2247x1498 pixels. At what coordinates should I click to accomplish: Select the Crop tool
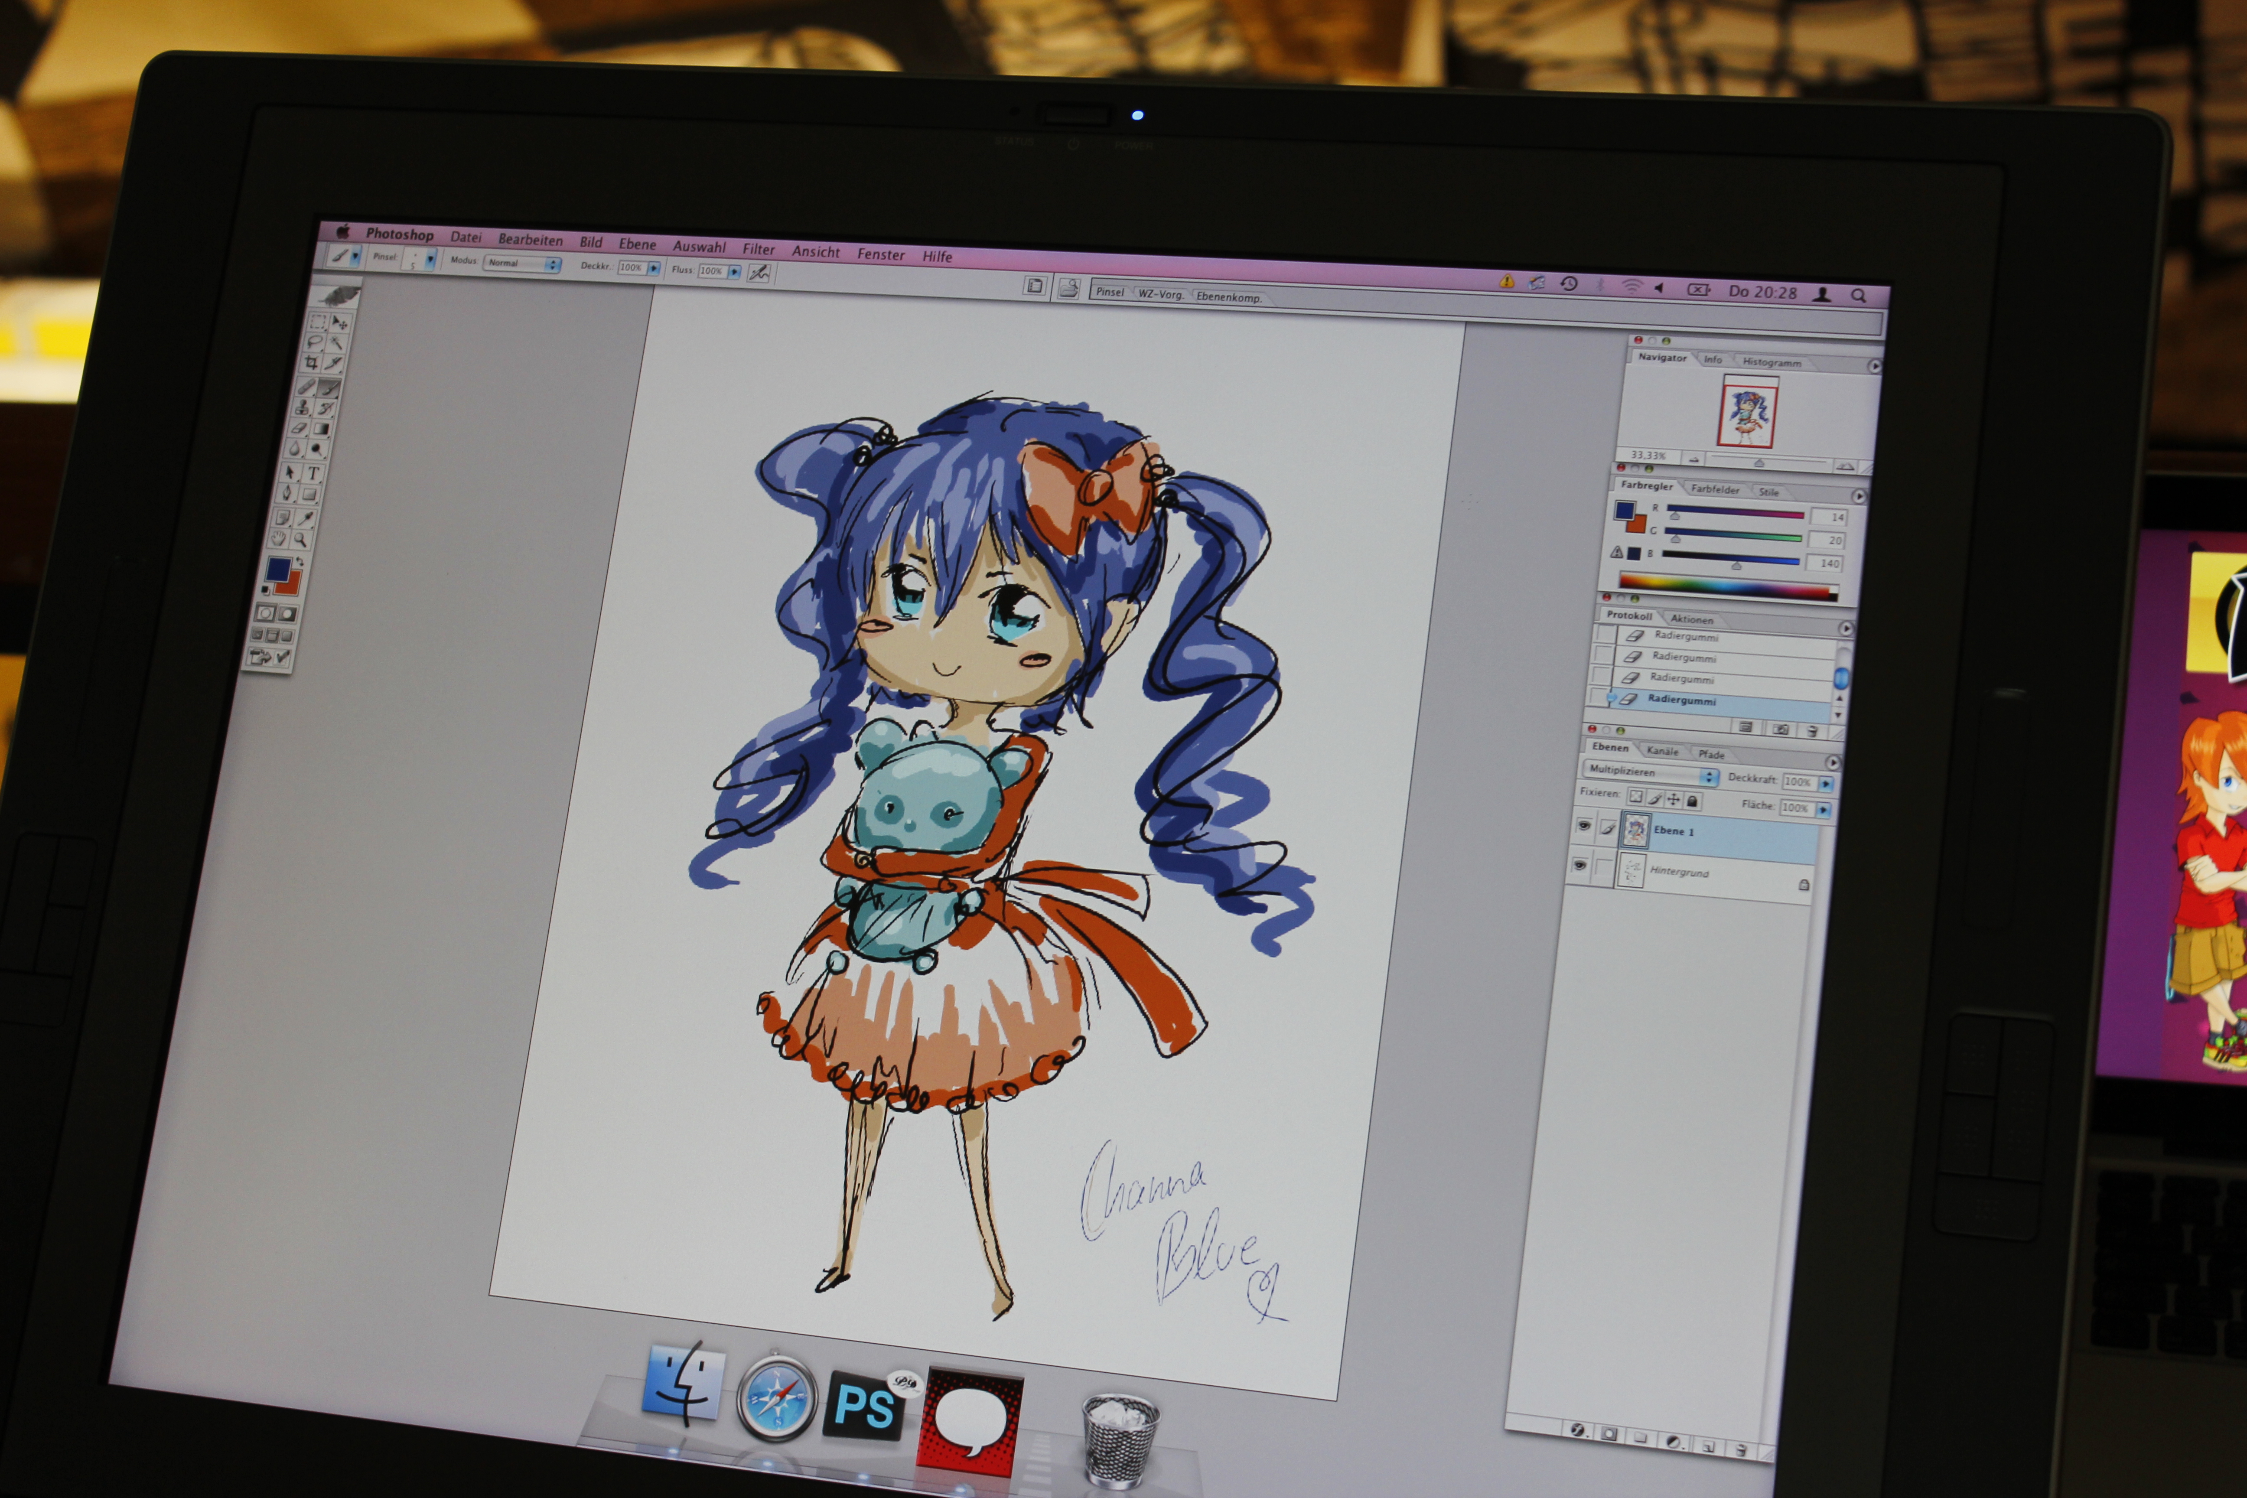tap(312, 363)
